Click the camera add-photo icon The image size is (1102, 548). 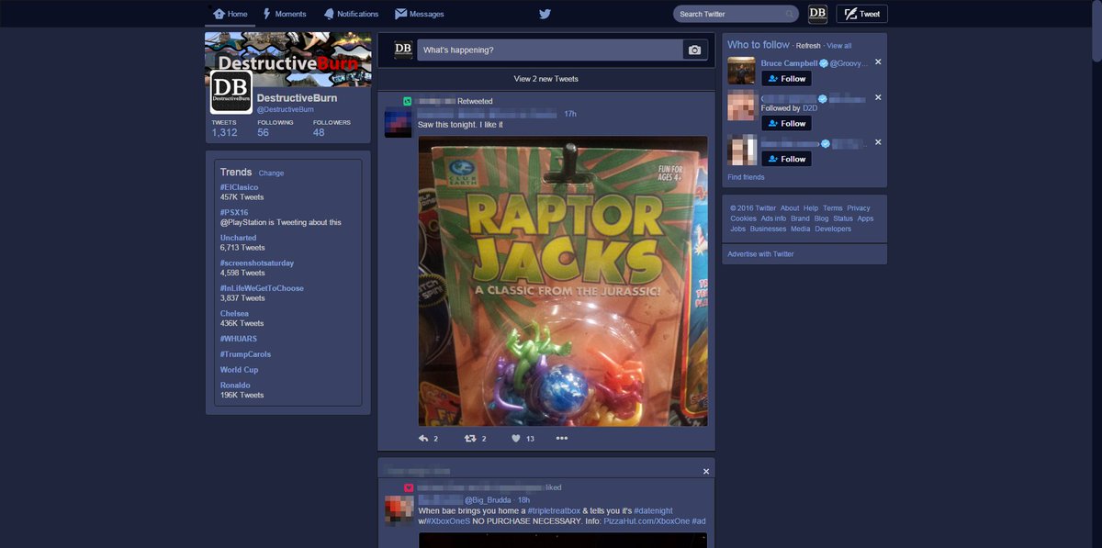(695, 50)
